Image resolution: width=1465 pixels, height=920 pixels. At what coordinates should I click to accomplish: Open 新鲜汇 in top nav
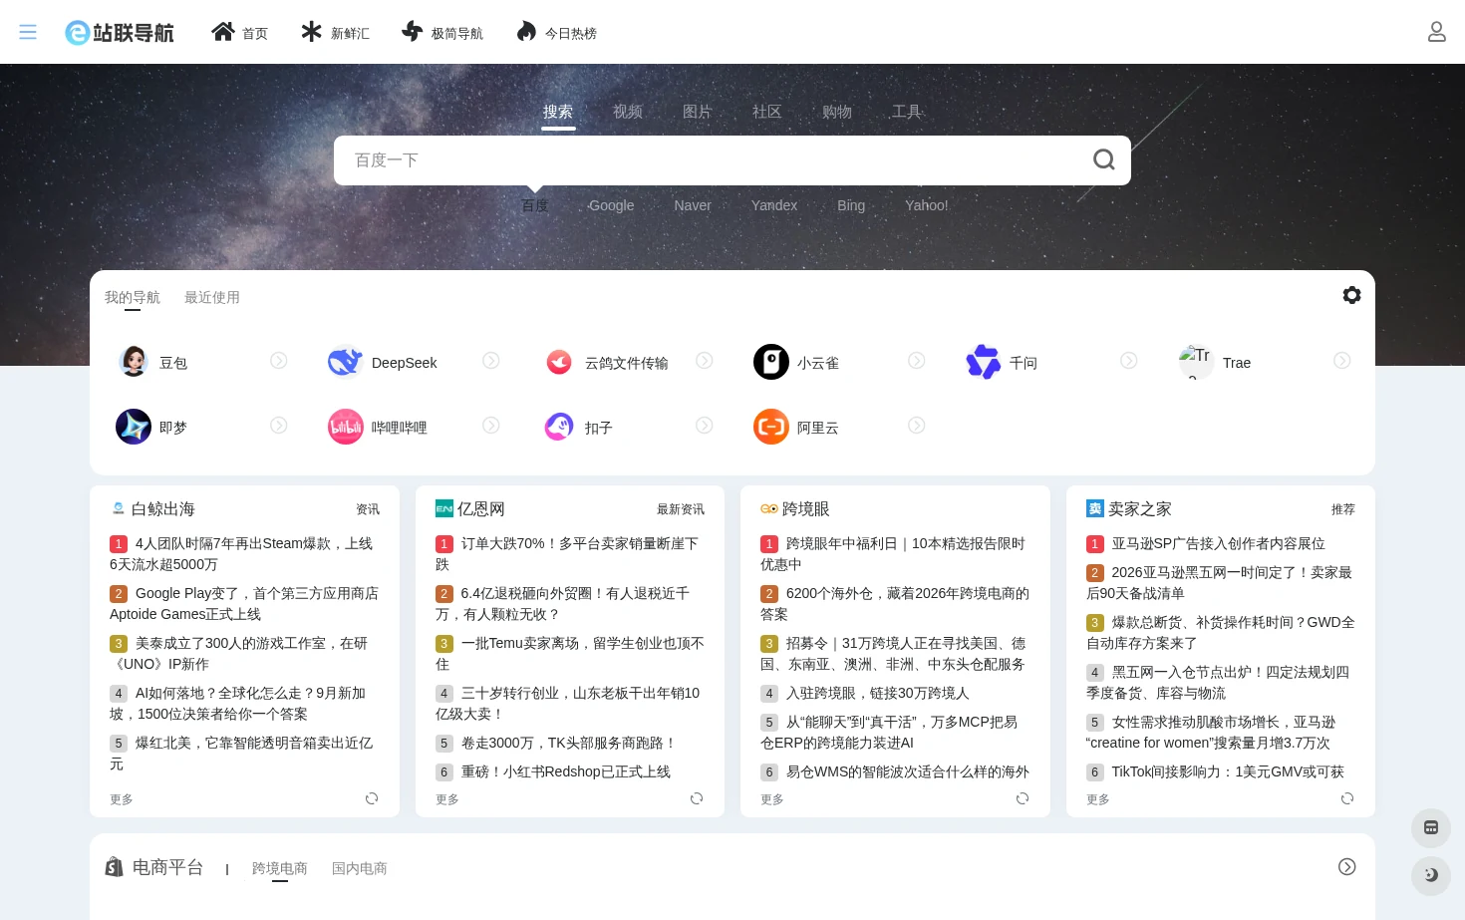tap(335, 32)
